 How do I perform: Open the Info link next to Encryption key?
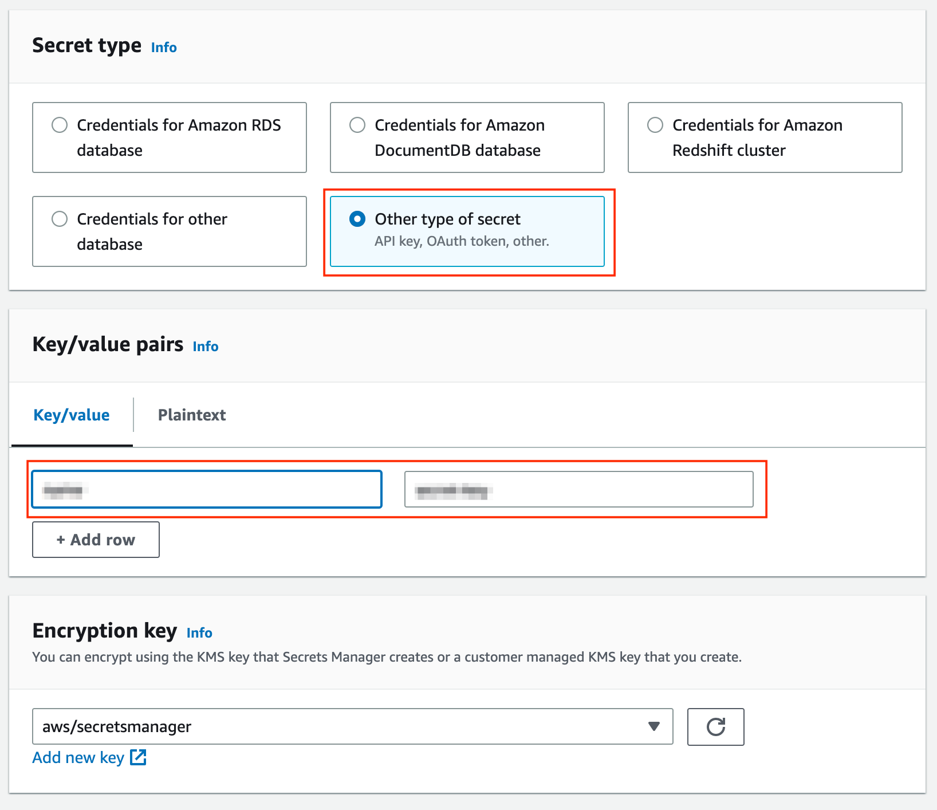tap(199, 633)
